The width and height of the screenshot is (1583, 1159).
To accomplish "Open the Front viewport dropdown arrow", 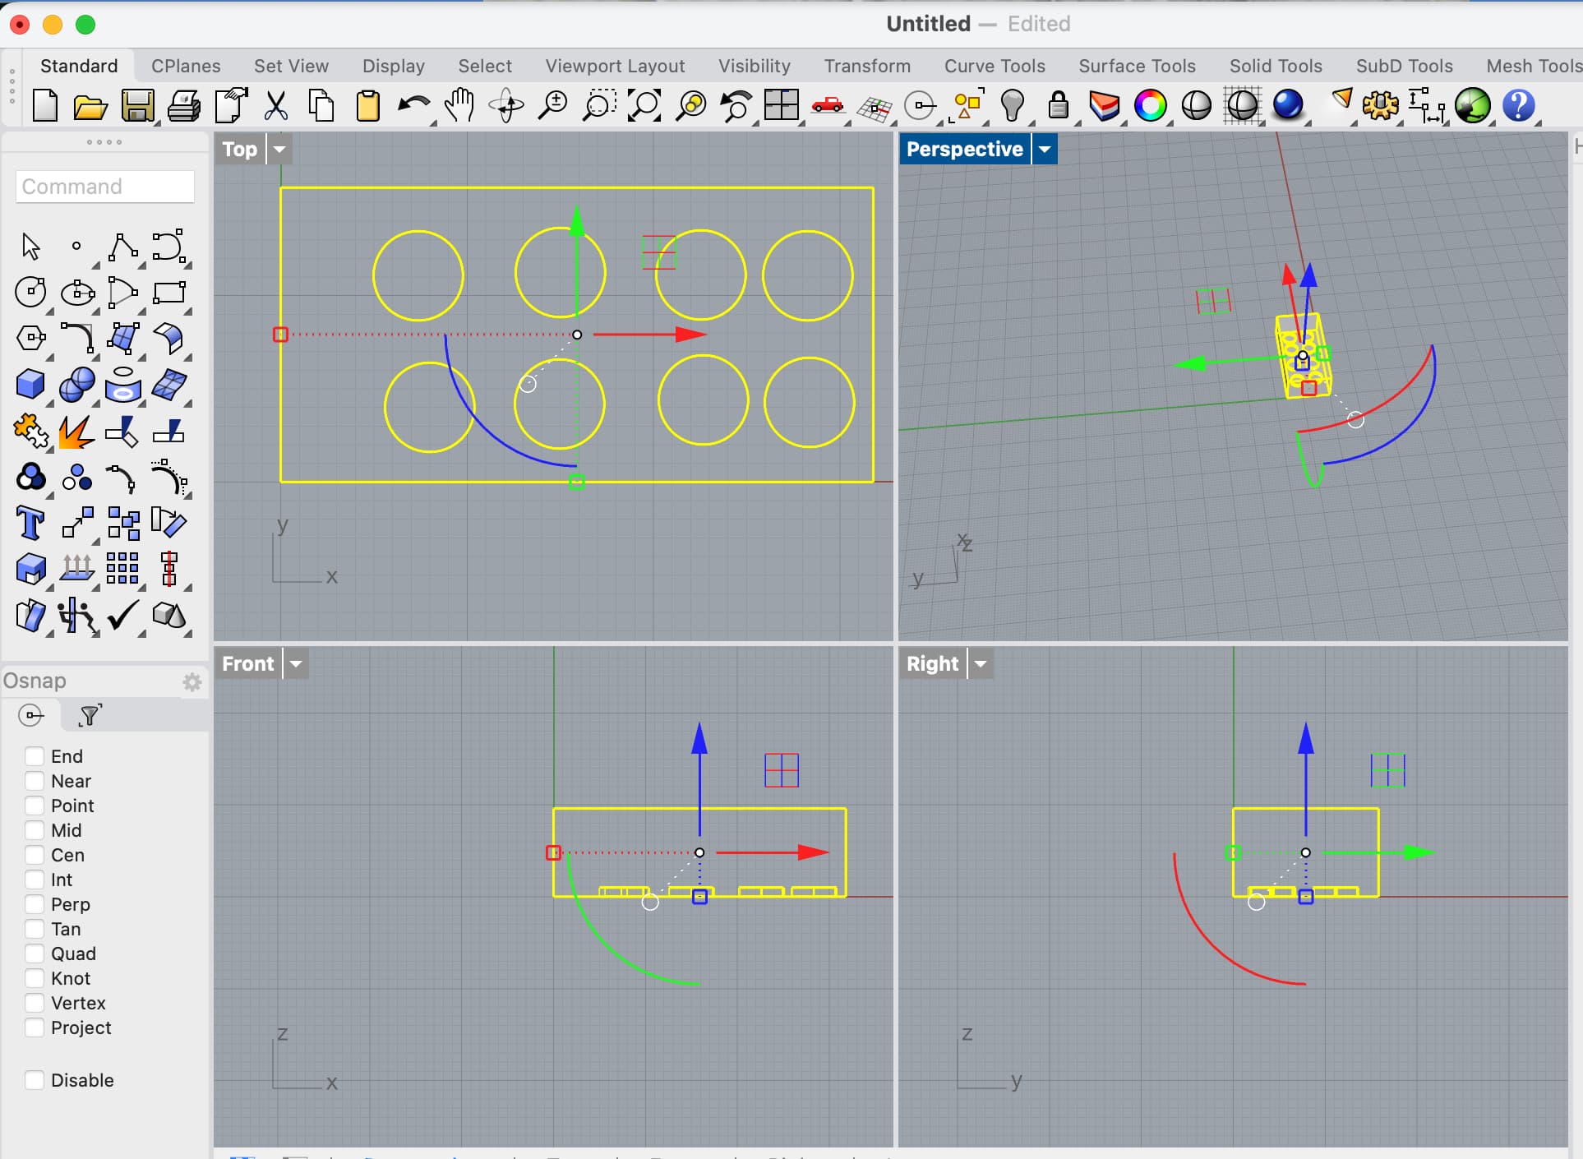I will (296, 663).
